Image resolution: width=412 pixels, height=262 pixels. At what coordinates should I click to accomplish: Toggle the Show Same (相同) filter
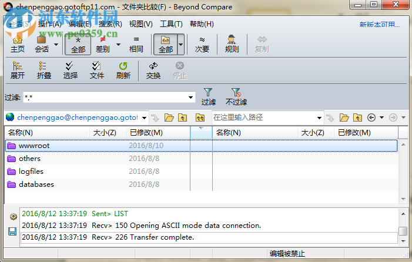[x=136, y=44]
